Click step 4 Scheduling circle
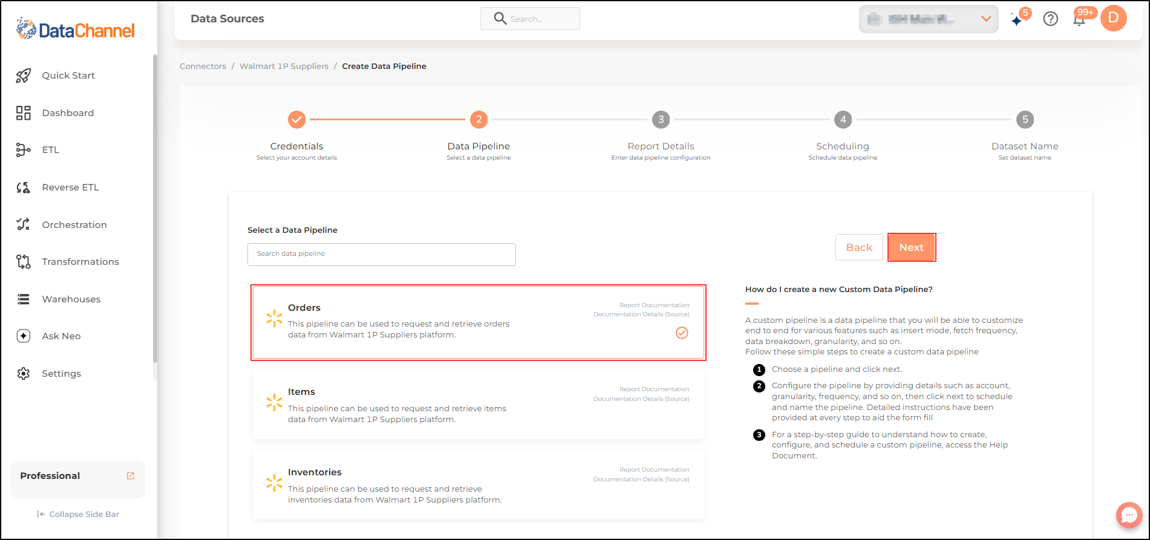The image size is (1150, 540). coord(843,120)
